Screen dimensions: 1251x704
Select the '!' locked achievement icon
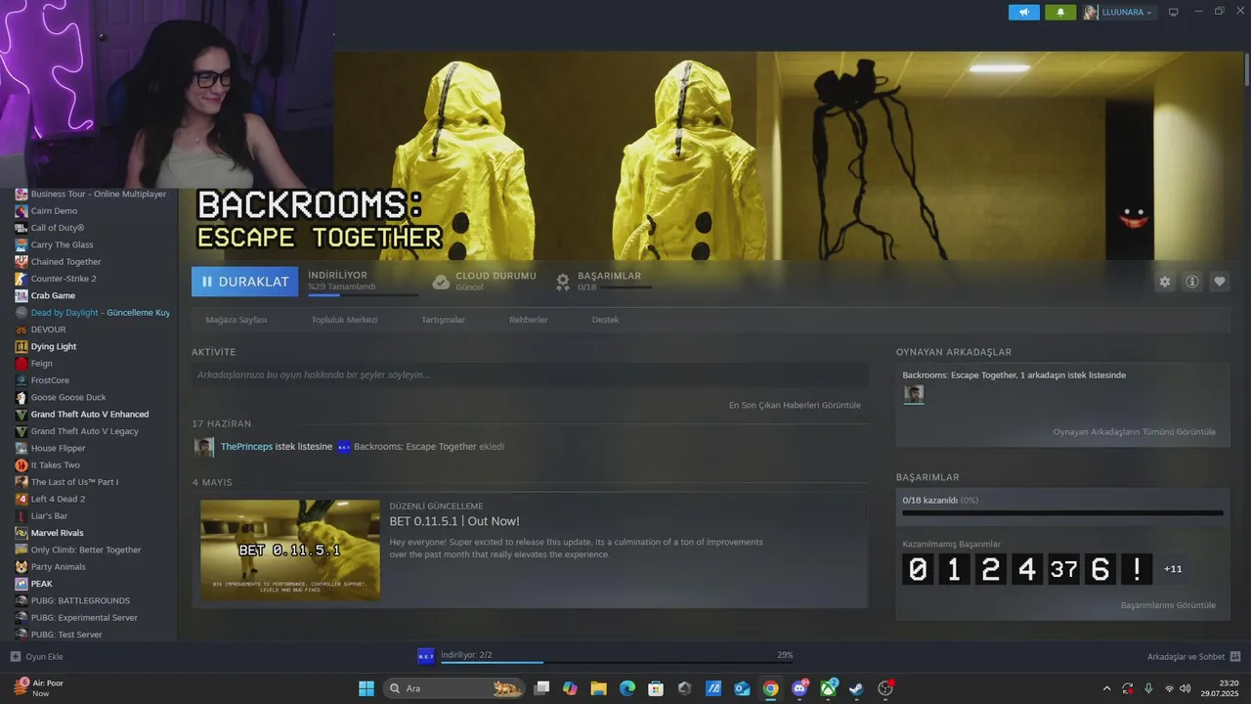(1137, 568)
